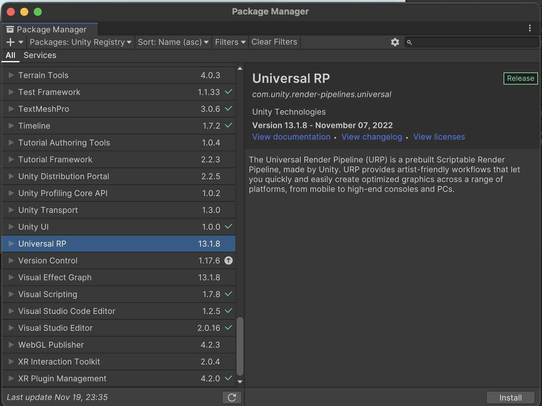Click the installed checkmark next to Visual Scripting
This screenshot has height=406, width=542.
(229, 294)
